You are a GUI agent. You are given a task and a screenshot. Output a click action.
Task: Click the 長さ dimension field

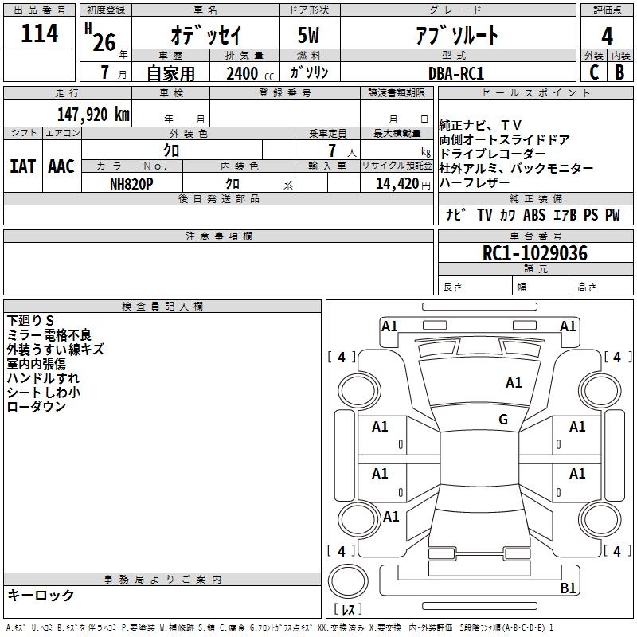tap(475, 287)
